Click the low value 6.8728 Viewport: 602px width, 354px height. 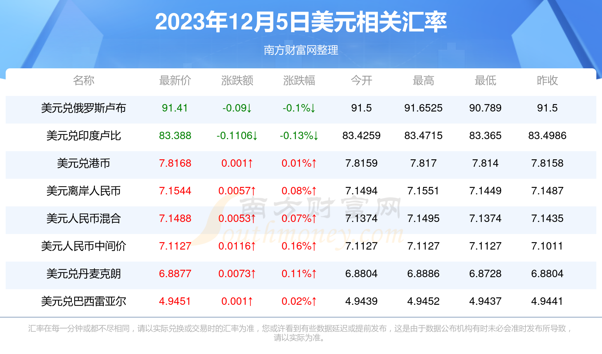pos(485,274)
